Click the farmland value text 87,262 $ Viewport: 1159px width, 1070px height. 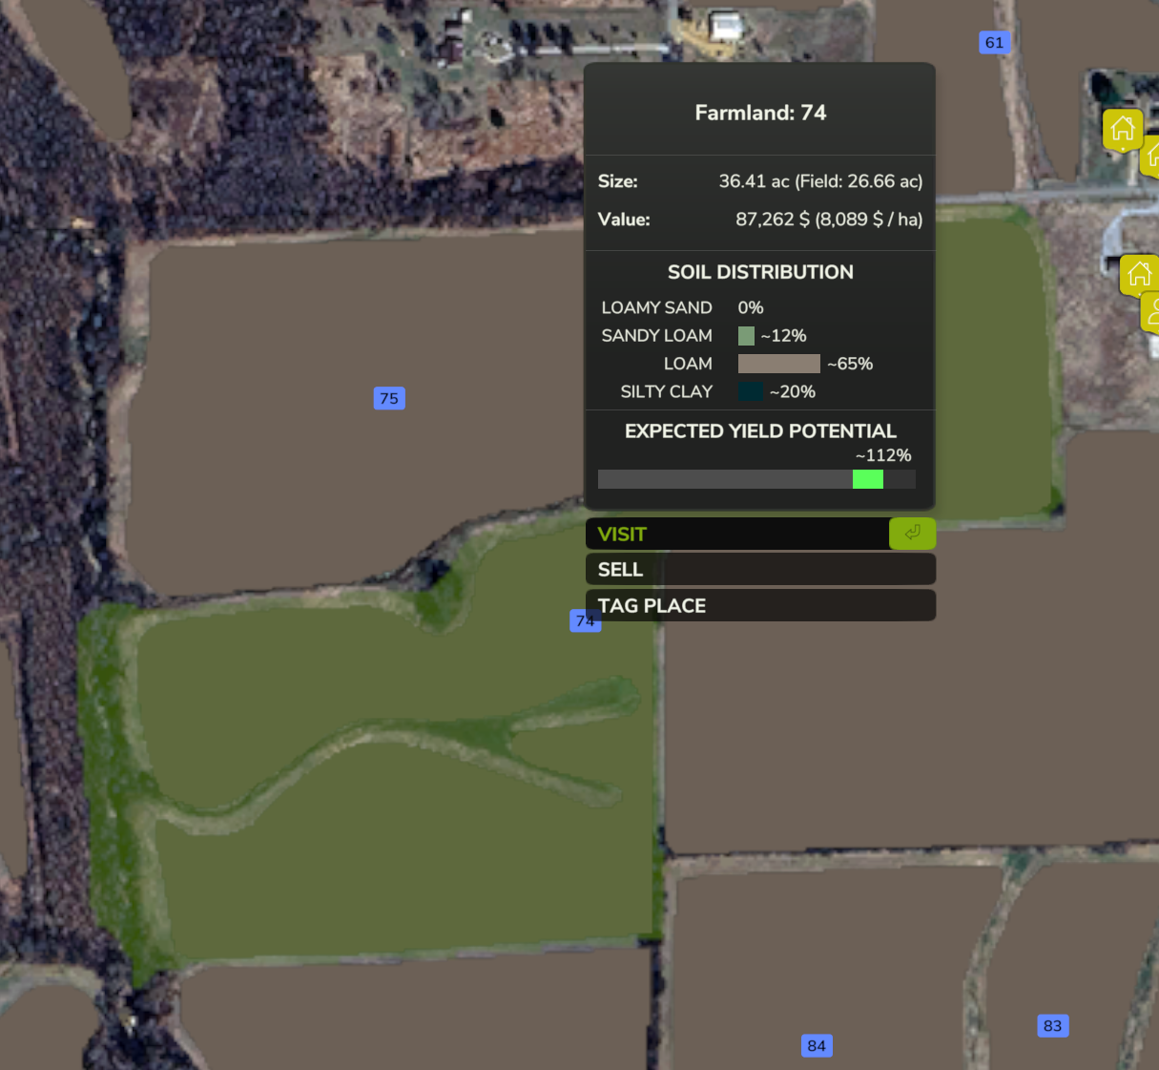tap(772, 220)
